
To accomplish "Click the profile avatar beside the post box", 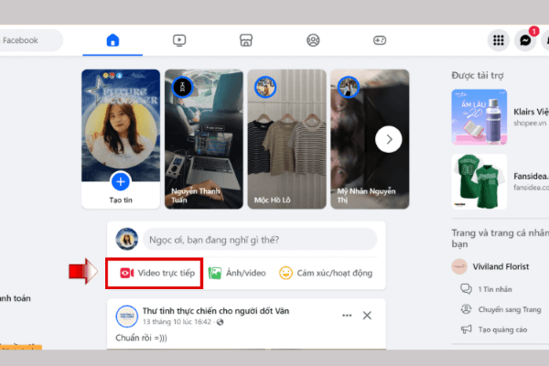I will point(127,239).
